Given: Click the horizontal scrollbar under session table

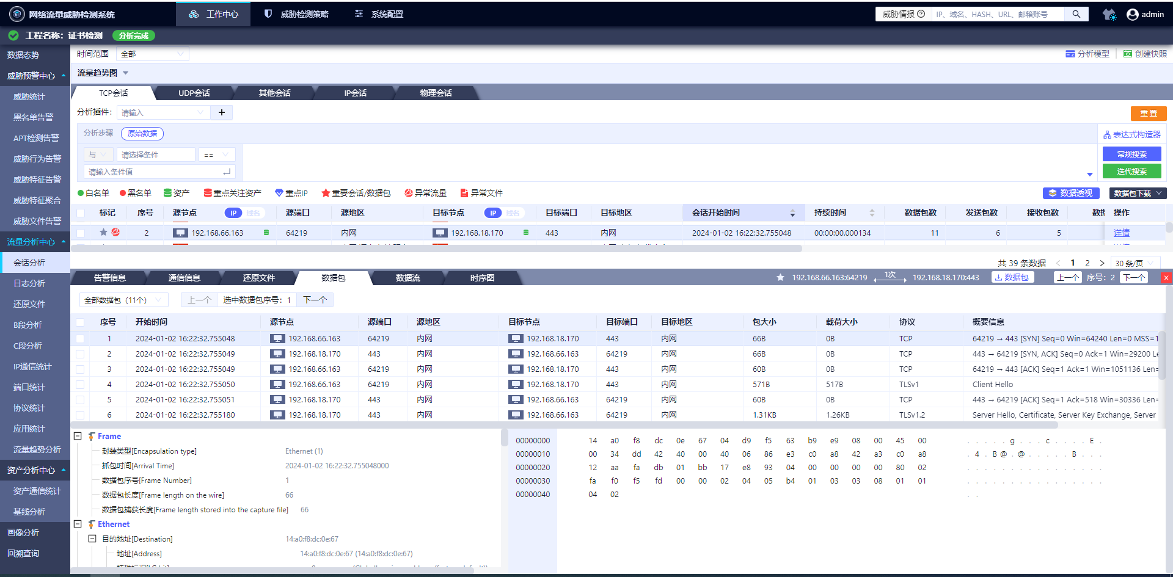Looking at the screenshot, I should pyautogui.click(x=437, y=249).
